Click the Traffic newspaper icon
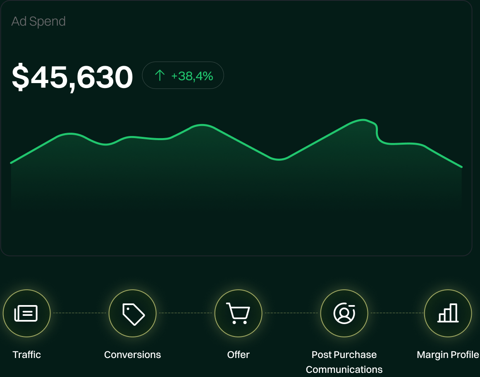 pos(26,313)
